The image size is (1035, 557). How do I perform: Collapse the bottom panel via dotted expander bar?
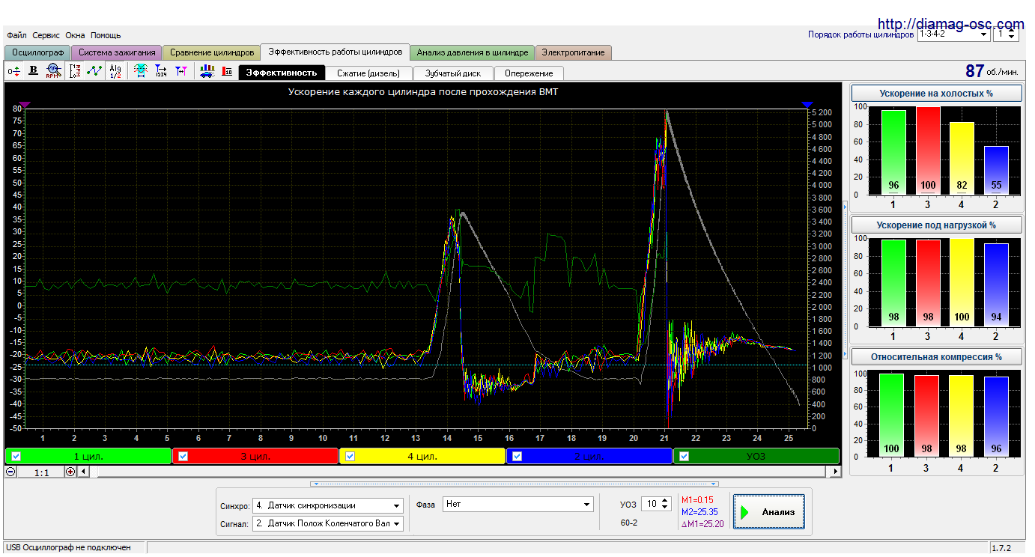(515, 484)
